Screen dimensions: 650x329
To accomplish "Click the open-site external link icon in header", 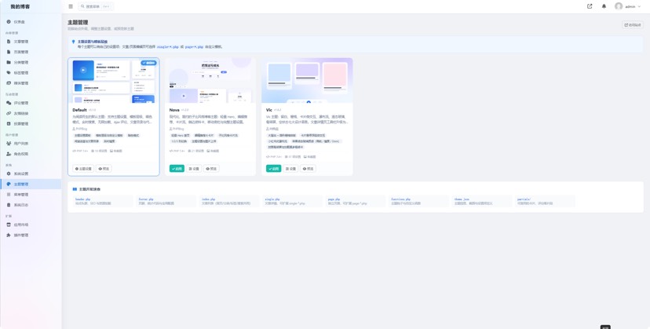I will click(590, 6).
